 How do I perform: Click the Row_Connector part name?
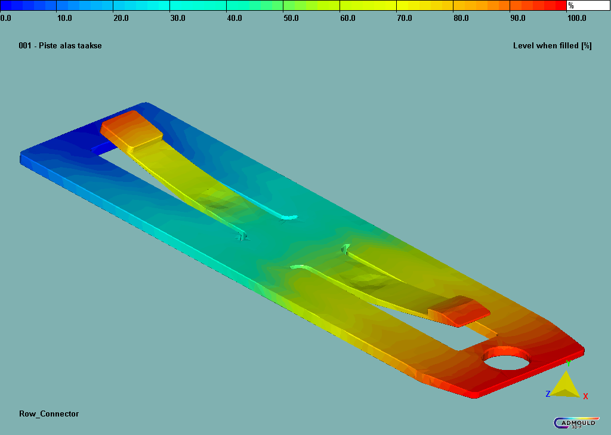point(49,414)
